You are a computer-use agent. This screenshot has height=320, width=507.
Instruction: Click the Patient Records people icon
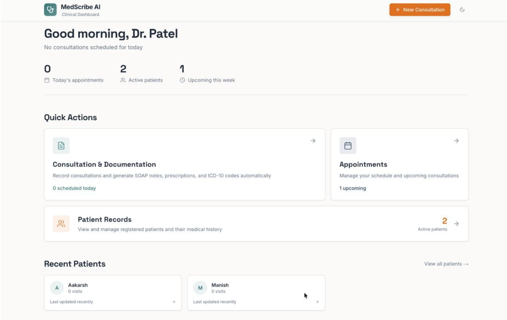point(61,224)
